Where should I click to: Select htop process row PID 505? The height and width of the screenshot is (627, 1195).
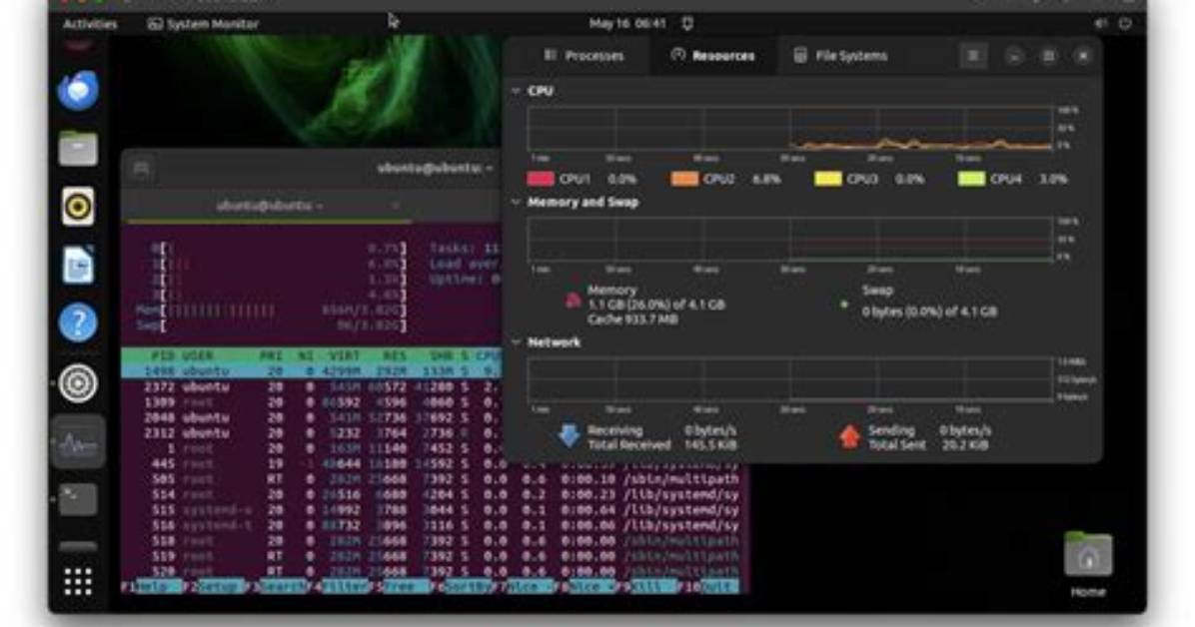point(434,479)
